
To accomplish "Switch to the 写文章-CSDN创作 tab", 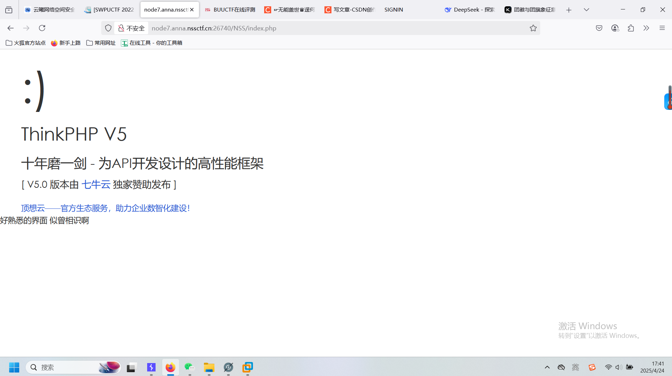I will click(x=350, y=10).
